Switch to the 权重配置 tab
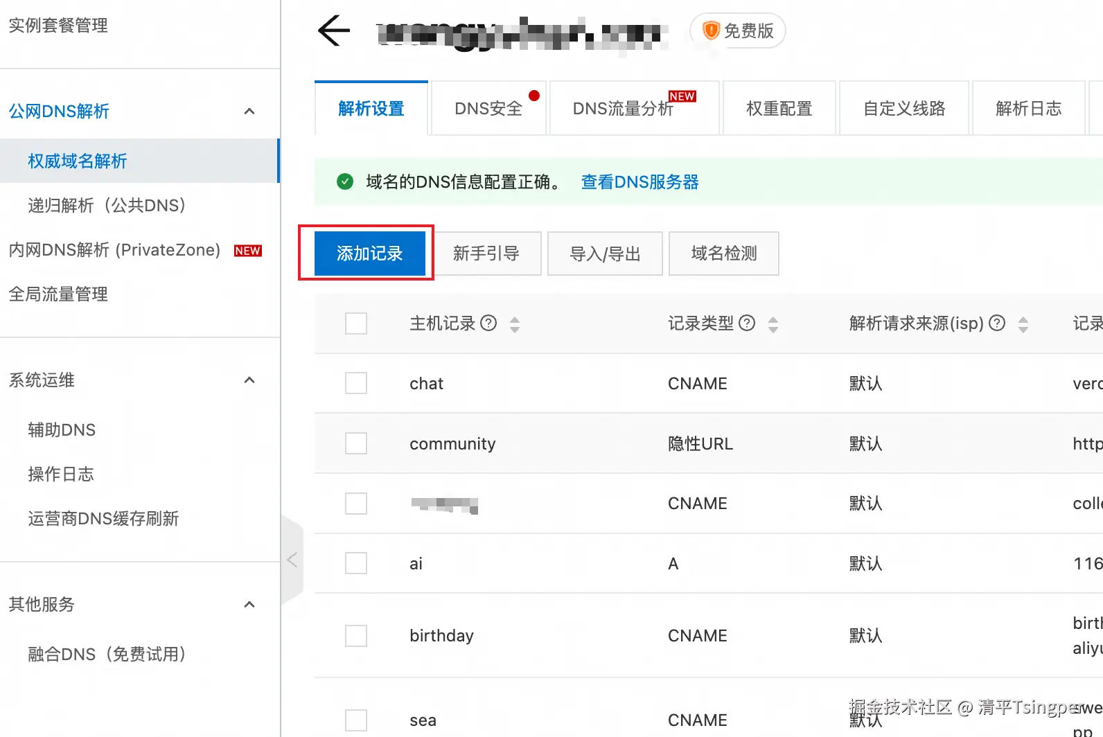 pos(779,109)
